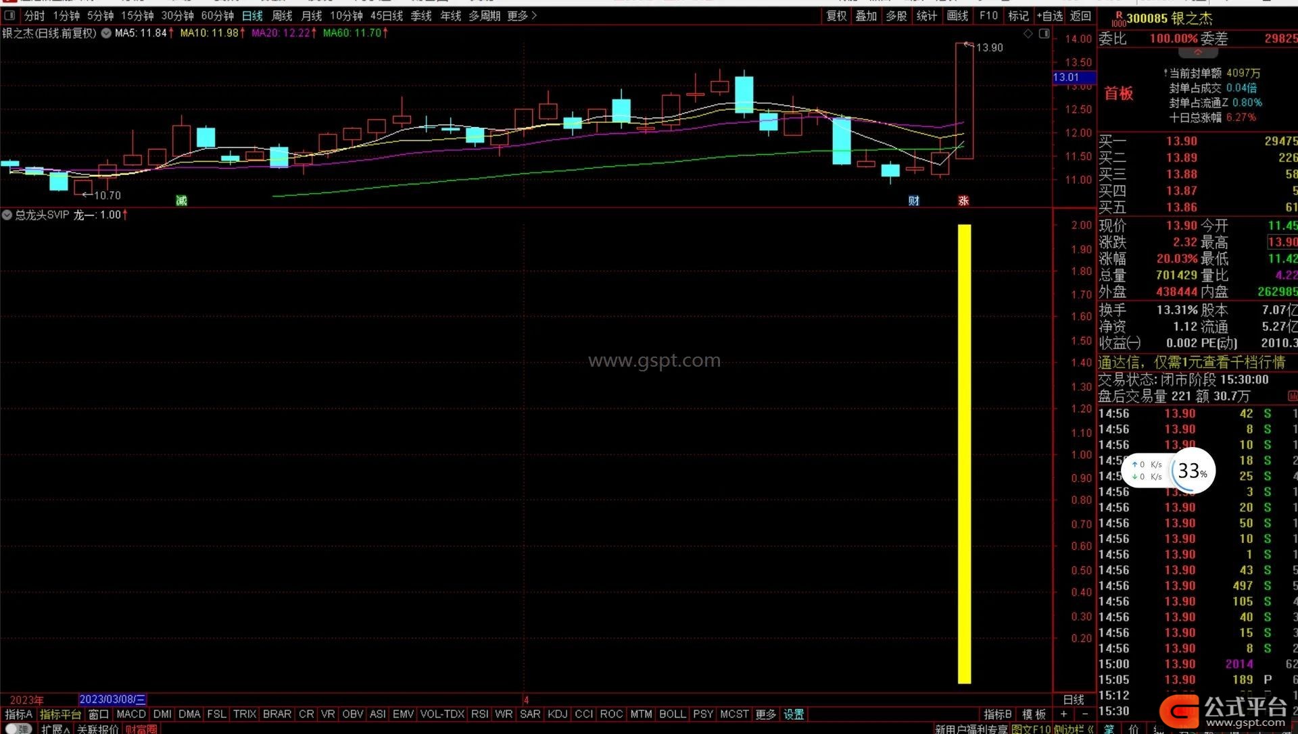Click the 指标A button
1298x734 pixels.
coord(18,714)
